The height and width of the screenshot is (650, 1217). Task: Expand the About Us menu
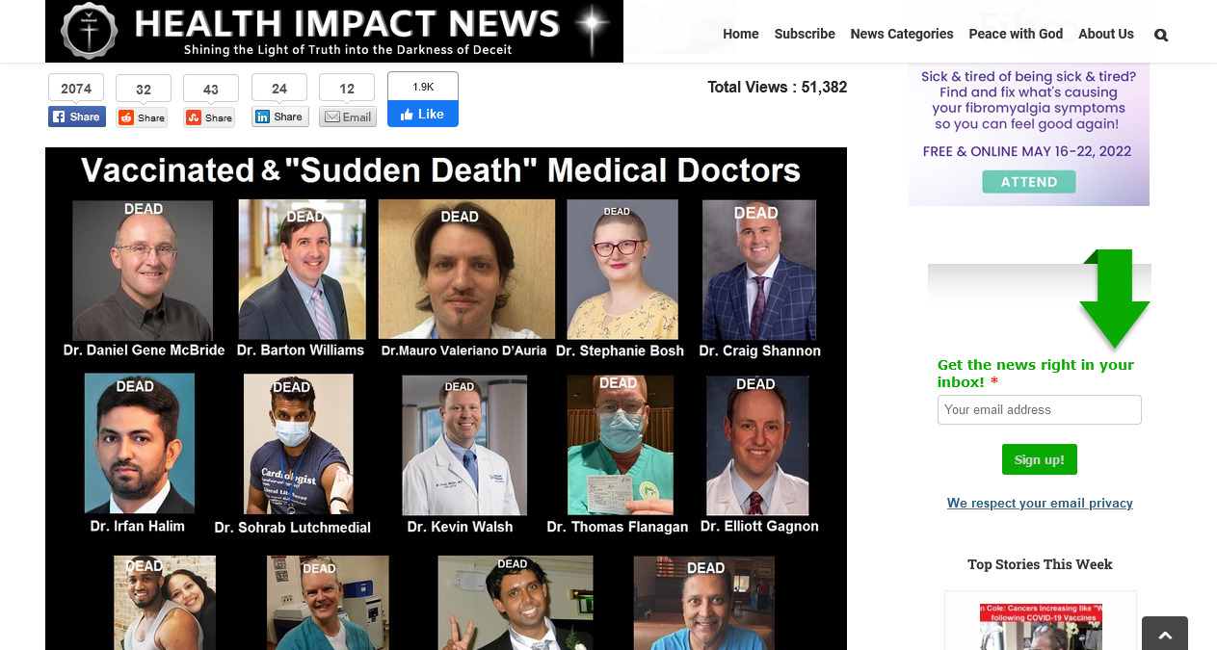(x=1105, y=34)
